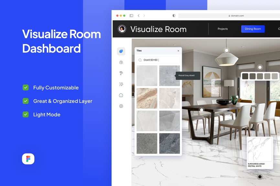Click the Granit 60×60 search field
280x186 pixels.
(158, 60)
